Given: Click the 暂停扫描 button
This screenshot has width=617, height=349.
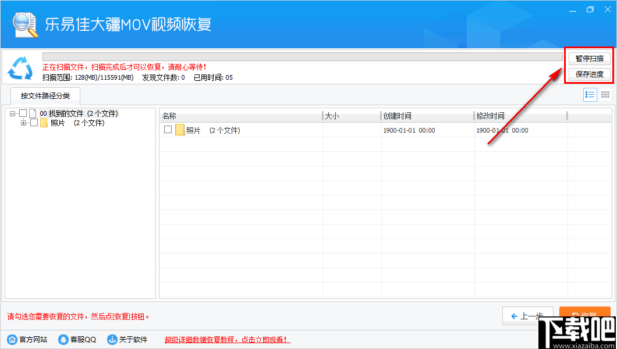Looking at the screenshot, I should 590,58.
